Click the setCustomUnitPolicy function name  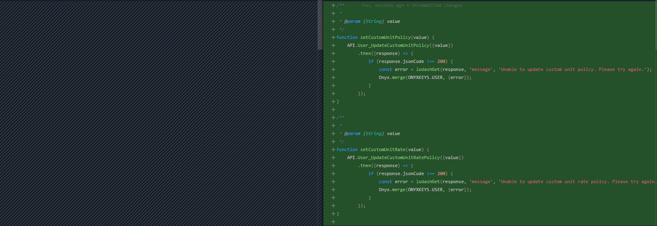pyautogui.click(x=386, y=37)
